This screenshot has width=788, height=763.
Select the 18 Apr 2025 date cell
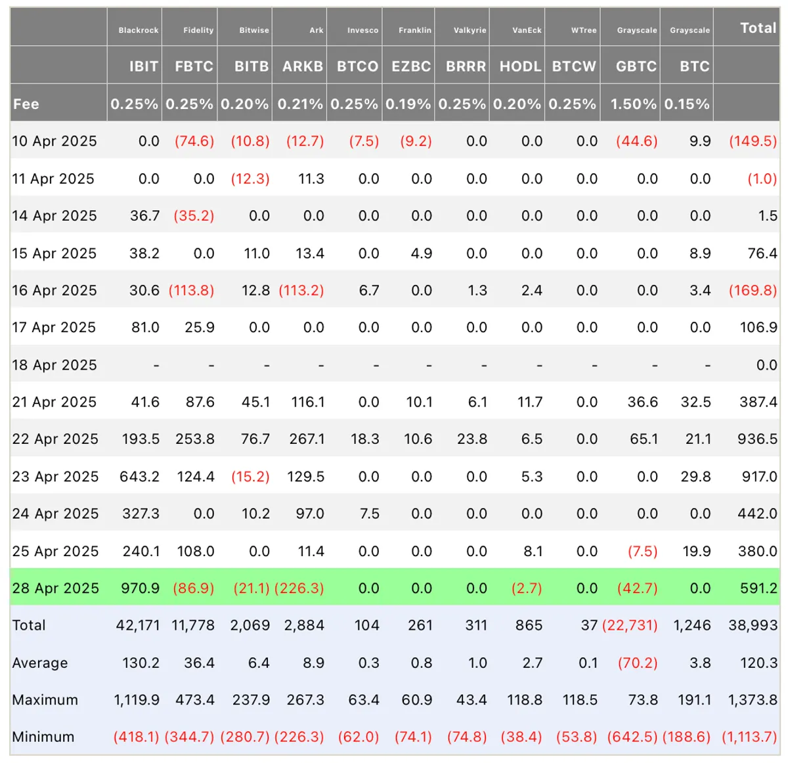click(55, 365)
